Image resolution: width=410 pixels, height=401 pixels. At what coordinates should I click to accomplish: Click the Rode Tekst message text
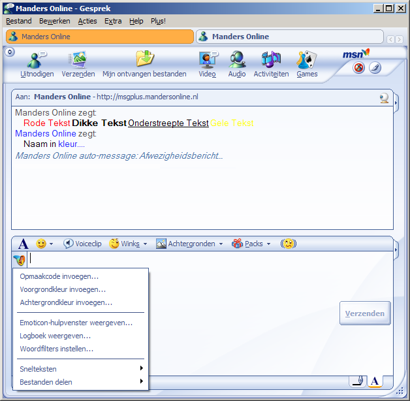pyautogui.click(x=47, y=123)
